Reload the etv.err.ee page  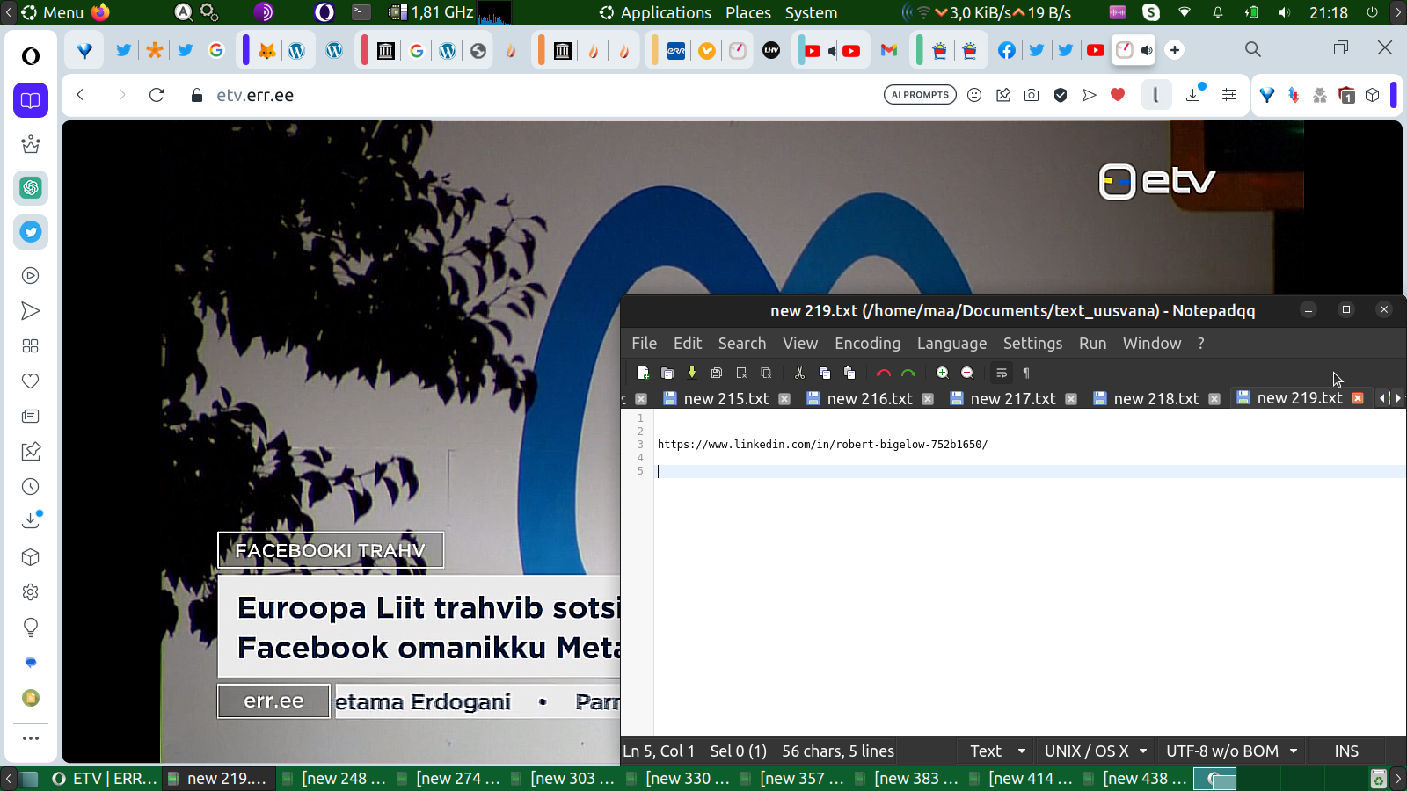(x=157, y=95)
